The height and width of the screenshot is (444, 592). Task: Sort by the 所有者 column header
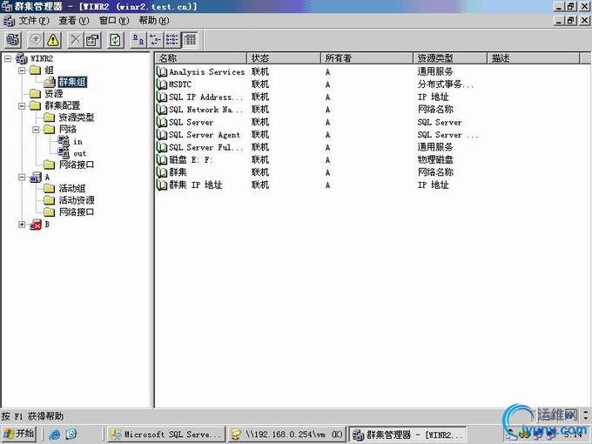coord(367,58)
